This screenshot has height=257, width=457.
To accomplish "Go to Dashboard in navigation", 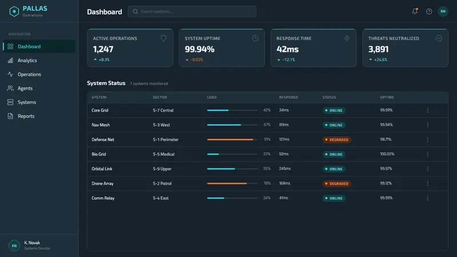I will click(39, 46).
